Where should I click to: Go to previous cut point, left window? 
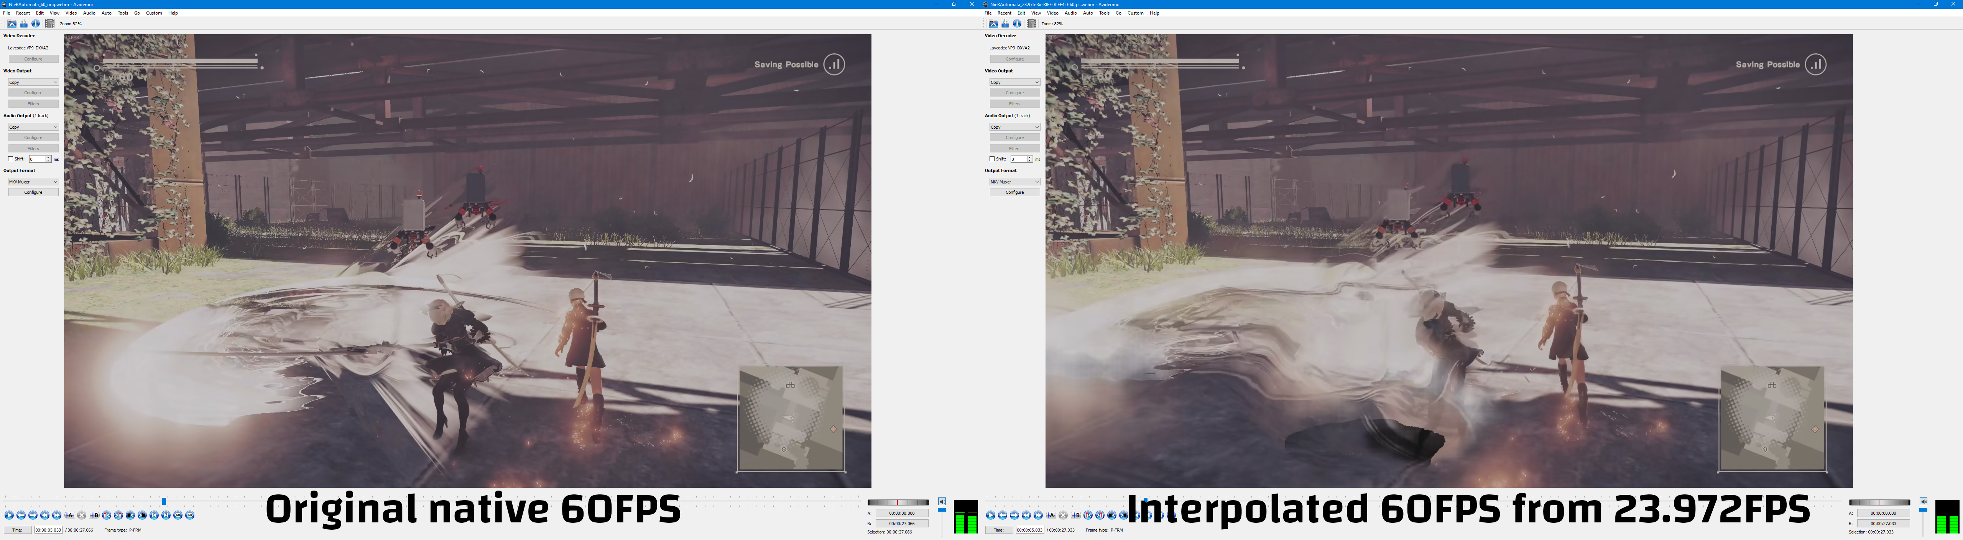click(107, 515)
